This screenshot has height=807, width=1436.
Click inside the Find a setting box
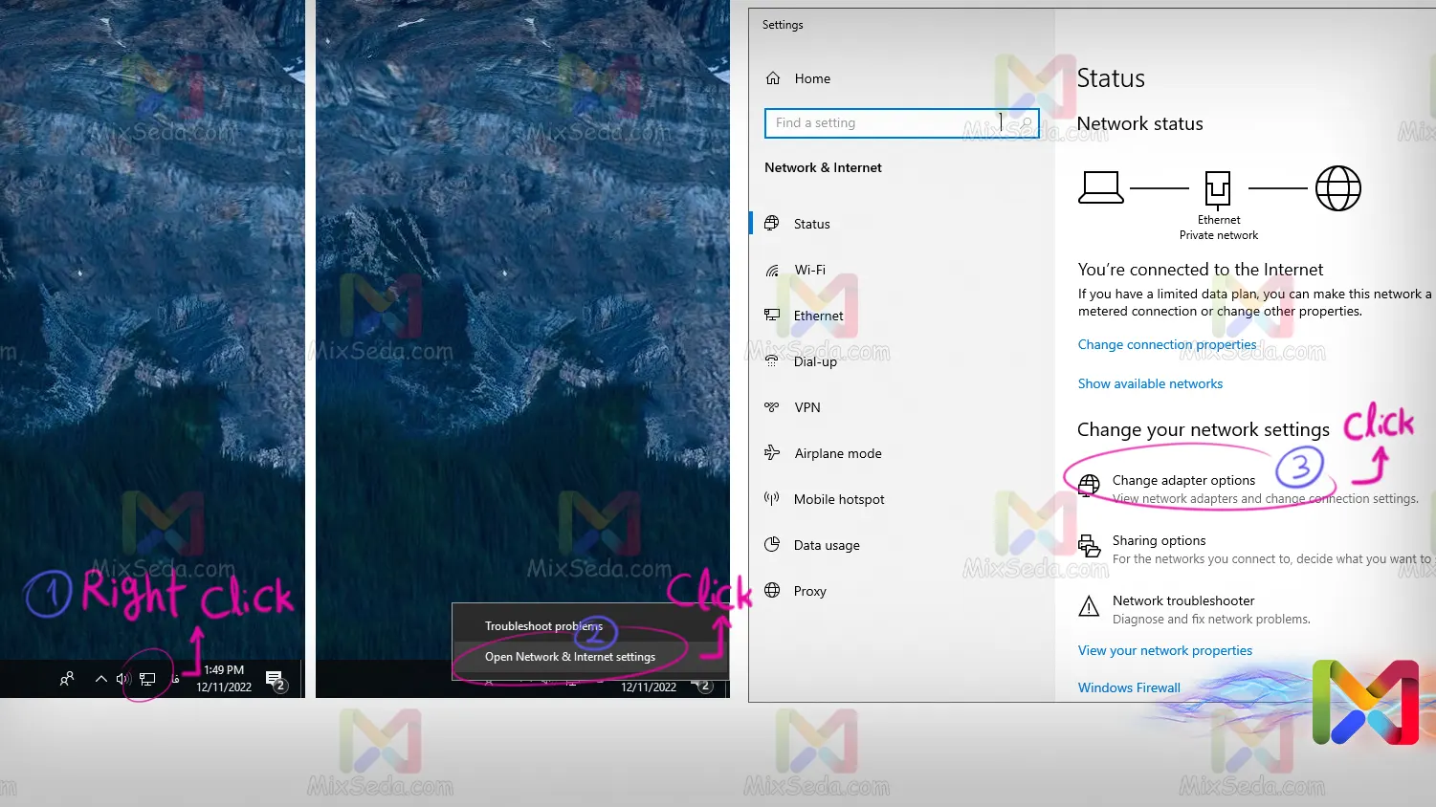click(x=880, y=123)
